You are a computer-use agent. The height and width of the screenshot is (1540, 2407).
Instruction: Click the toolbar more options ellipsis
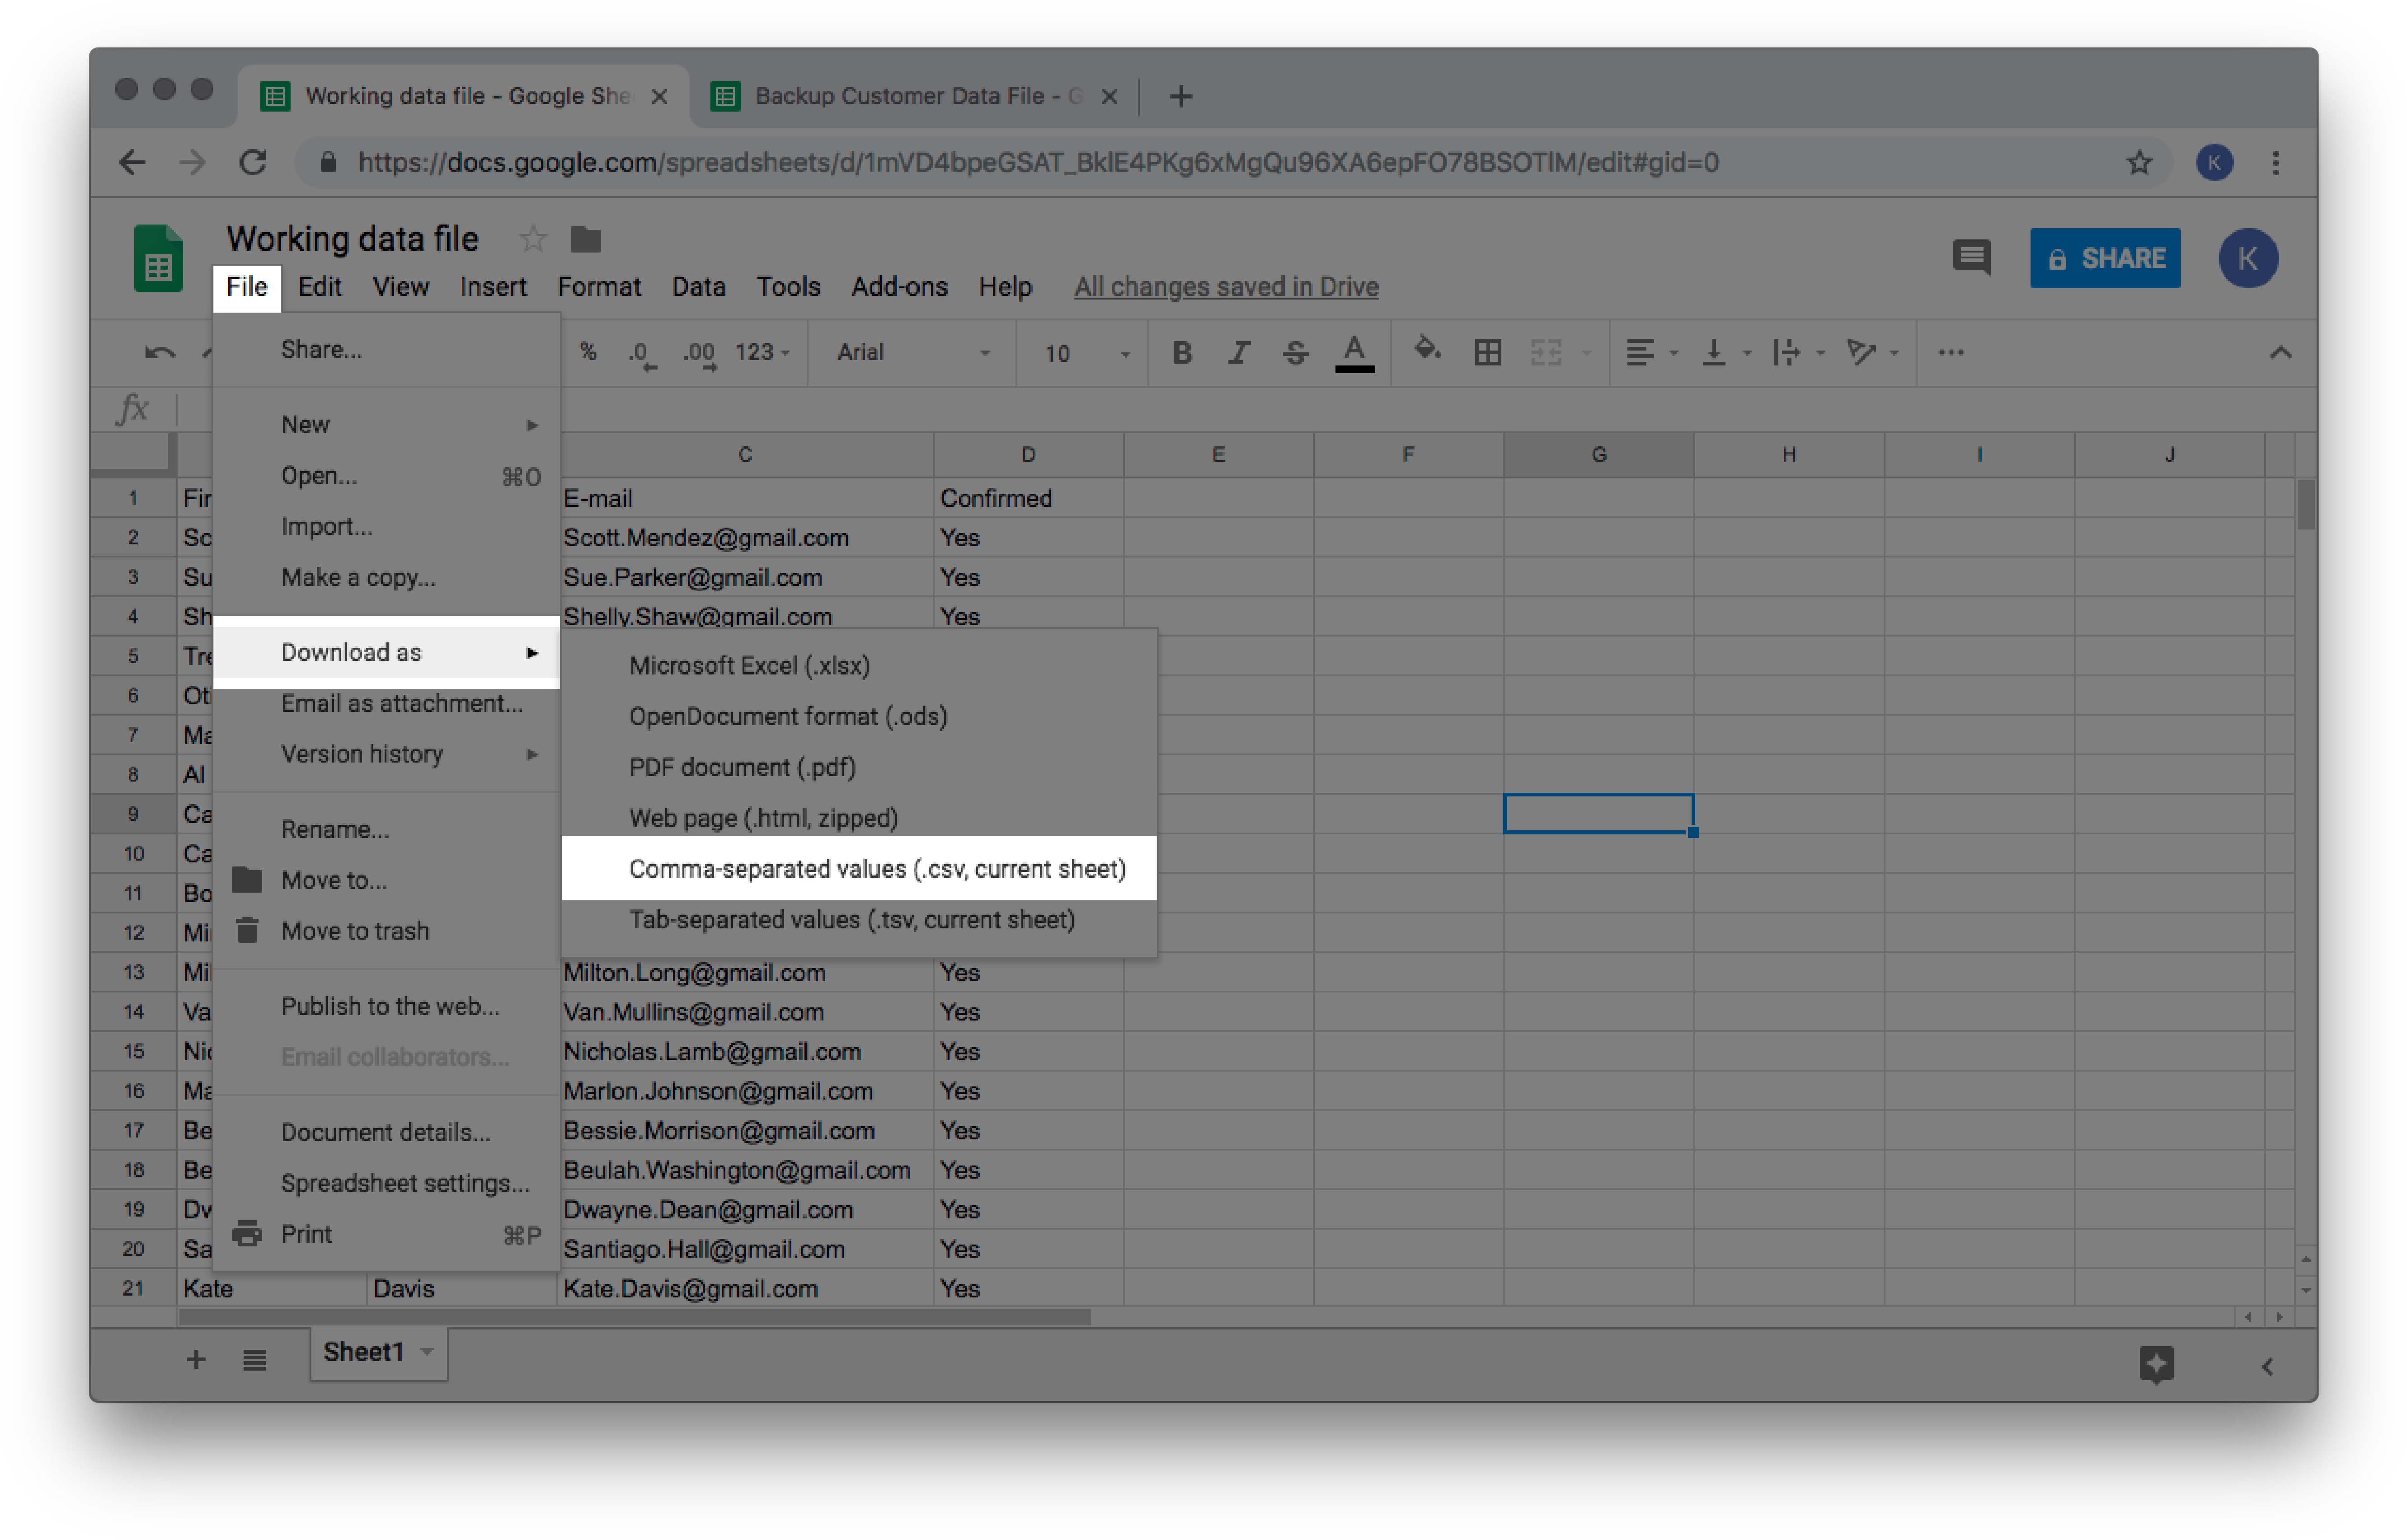click(x=1951, y=352)
